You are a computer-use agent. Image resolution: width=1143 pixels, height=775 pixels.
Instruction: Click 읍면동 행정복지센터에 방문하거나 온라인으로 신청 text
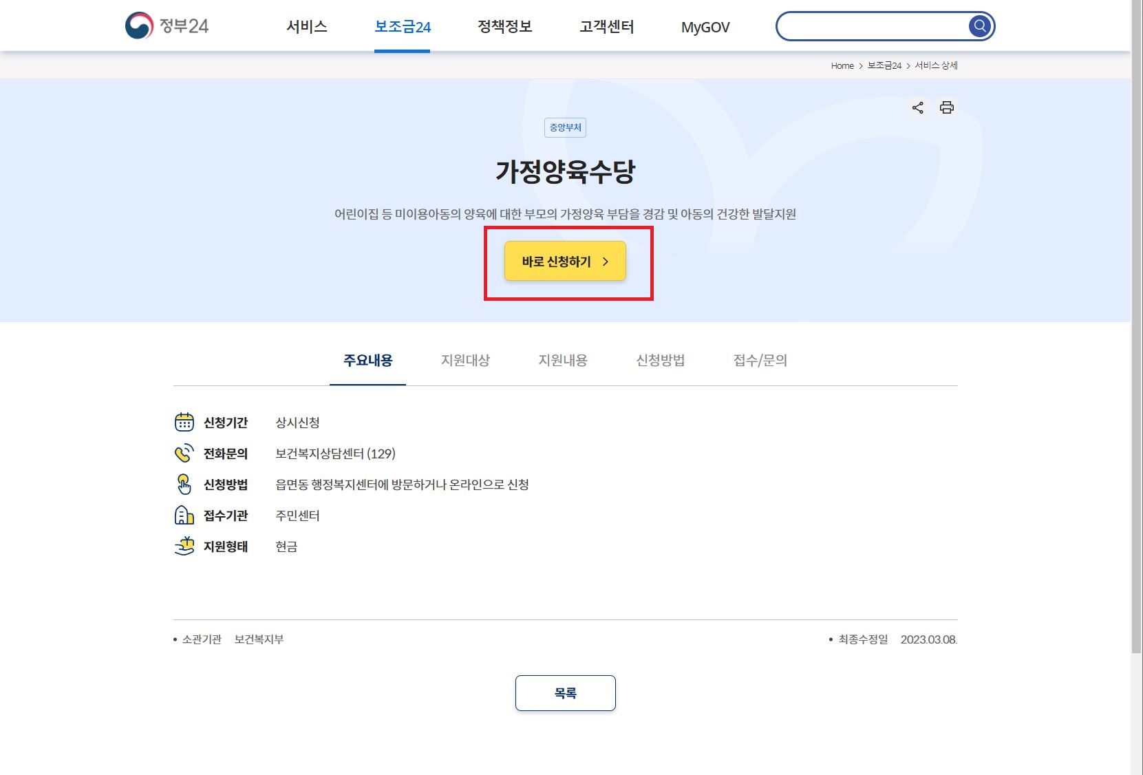click(x=402, y=485)
